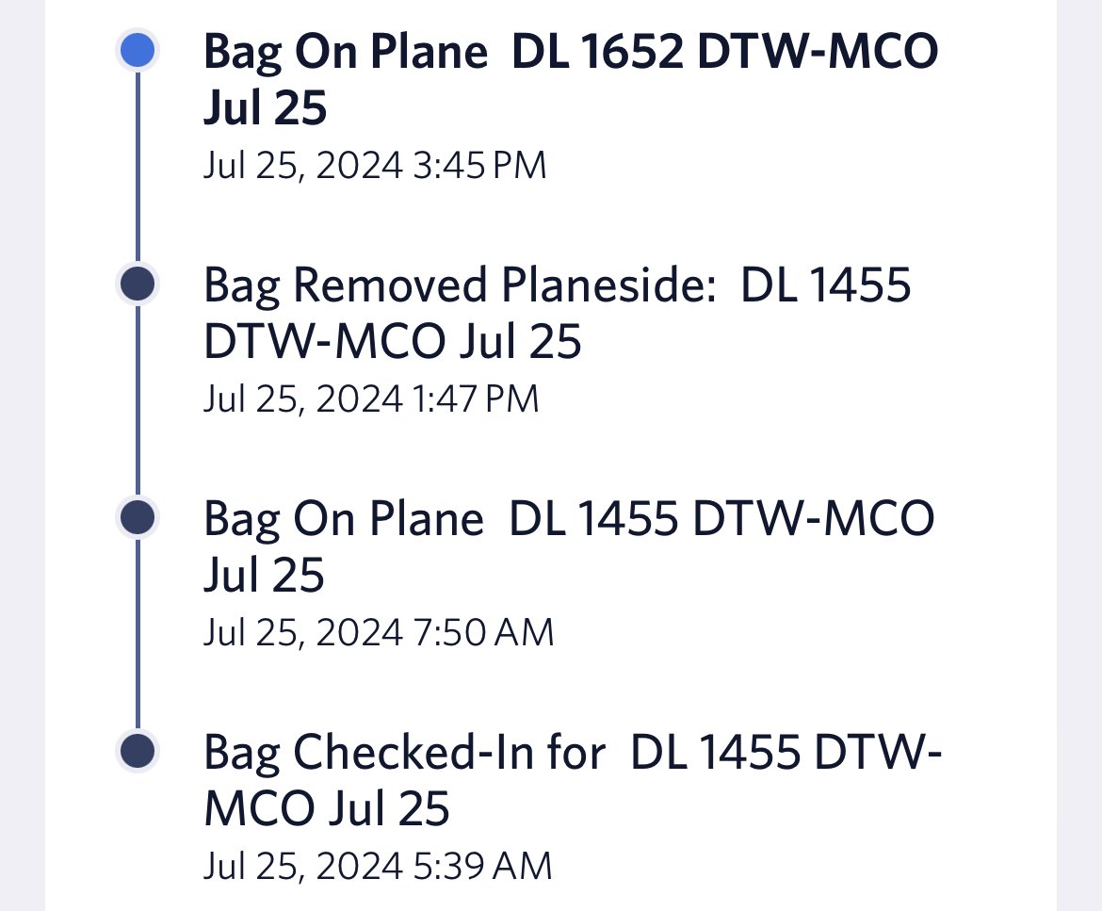Select flight number DL 1652

(597, 51)
